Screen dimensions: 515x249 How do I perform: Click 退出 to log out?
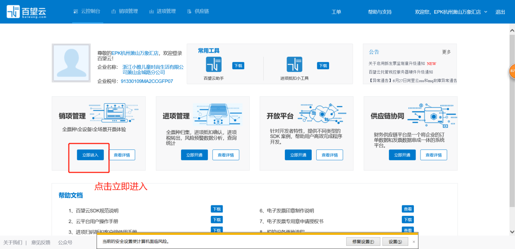tap(500, 12)
